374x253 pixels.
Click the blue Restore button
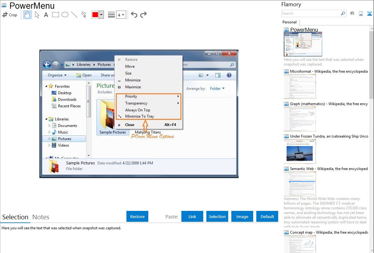coord(137,217)
